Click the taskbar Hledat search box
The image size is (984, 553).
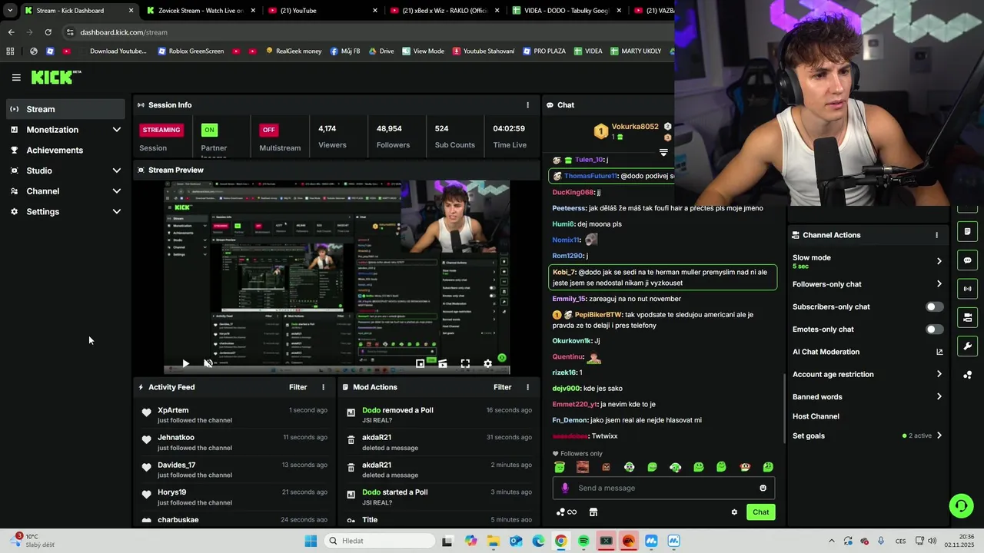click(x=379, y=541)
